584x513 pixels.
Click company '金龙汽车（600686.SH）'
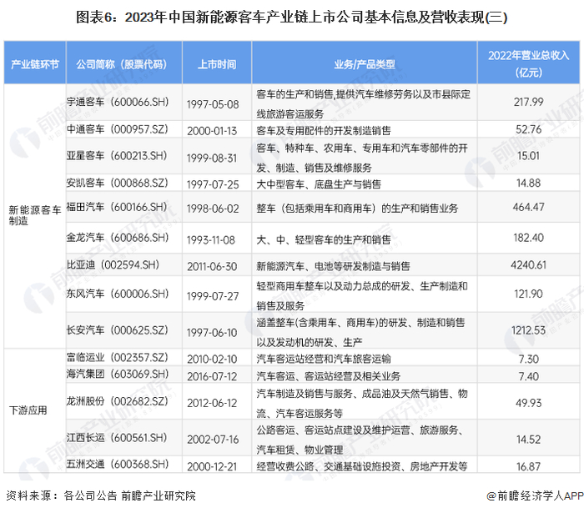pos(118,238)
